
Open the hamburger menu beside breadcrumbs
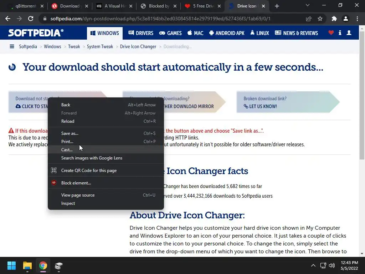pyautogui.click(x=12, y=47)
